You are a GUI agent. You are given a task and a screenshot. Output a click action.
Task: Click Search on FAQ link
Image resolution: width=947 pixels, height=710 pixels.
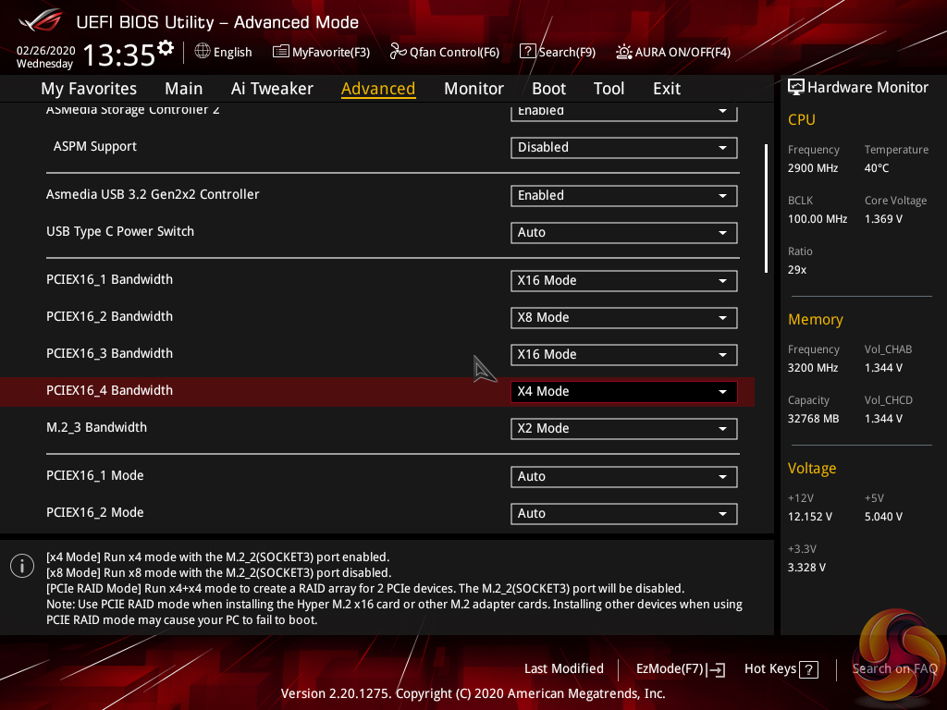click(x=894, y=668)
